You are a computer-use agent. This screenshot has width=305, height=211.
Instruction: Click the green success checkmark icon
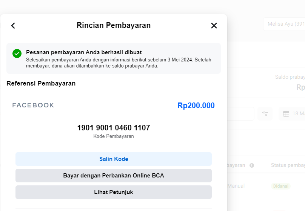17,54
